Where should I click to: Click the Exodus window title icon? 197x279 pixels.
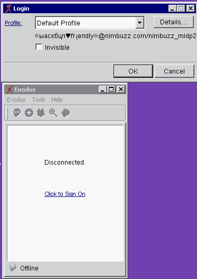pos(10,89)
